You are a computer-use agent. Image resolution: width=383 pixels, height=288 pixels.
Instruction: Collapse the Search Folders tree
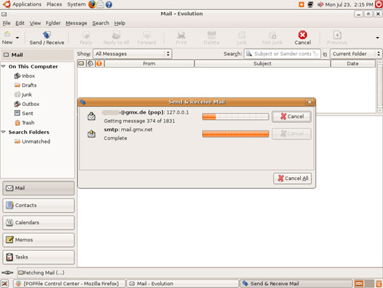[x=3, y=132]
